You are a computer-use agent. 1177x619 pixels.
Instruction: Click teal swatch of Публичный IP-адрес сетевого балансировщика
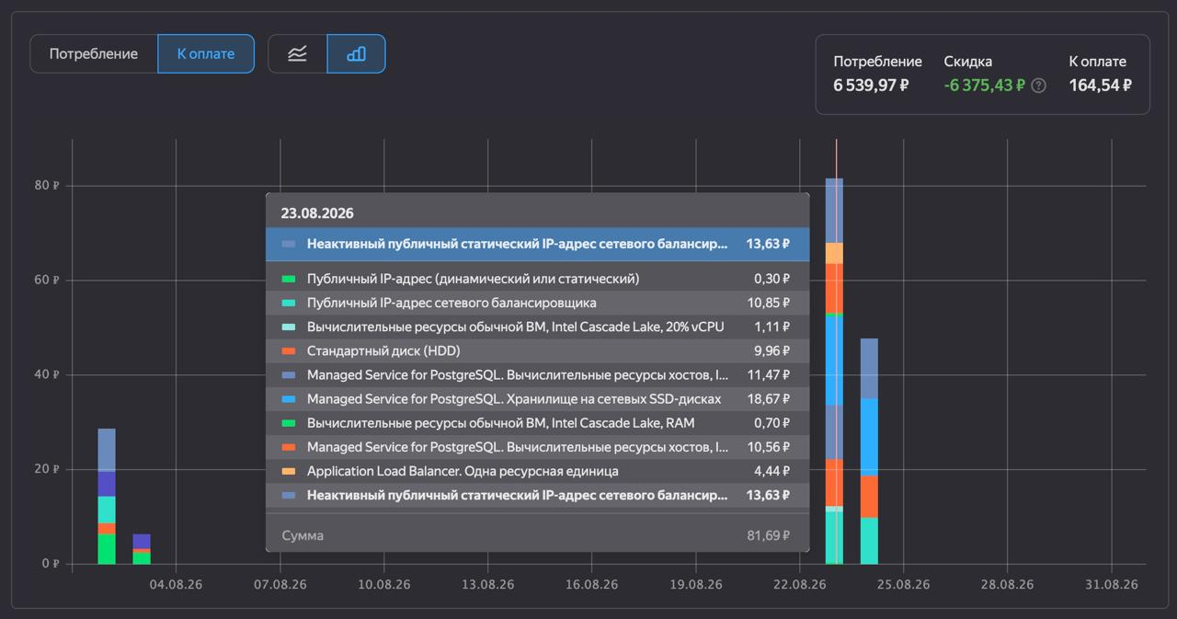point(289,303)
